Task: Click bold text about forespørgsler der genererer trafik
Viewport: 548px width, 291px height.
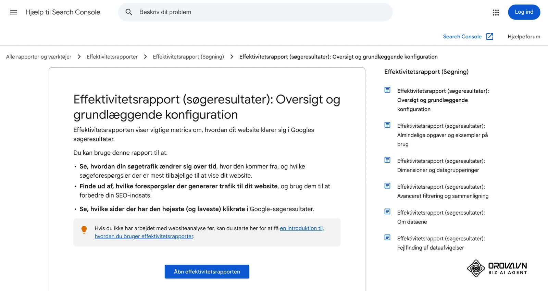Action: tap(178, 186)
